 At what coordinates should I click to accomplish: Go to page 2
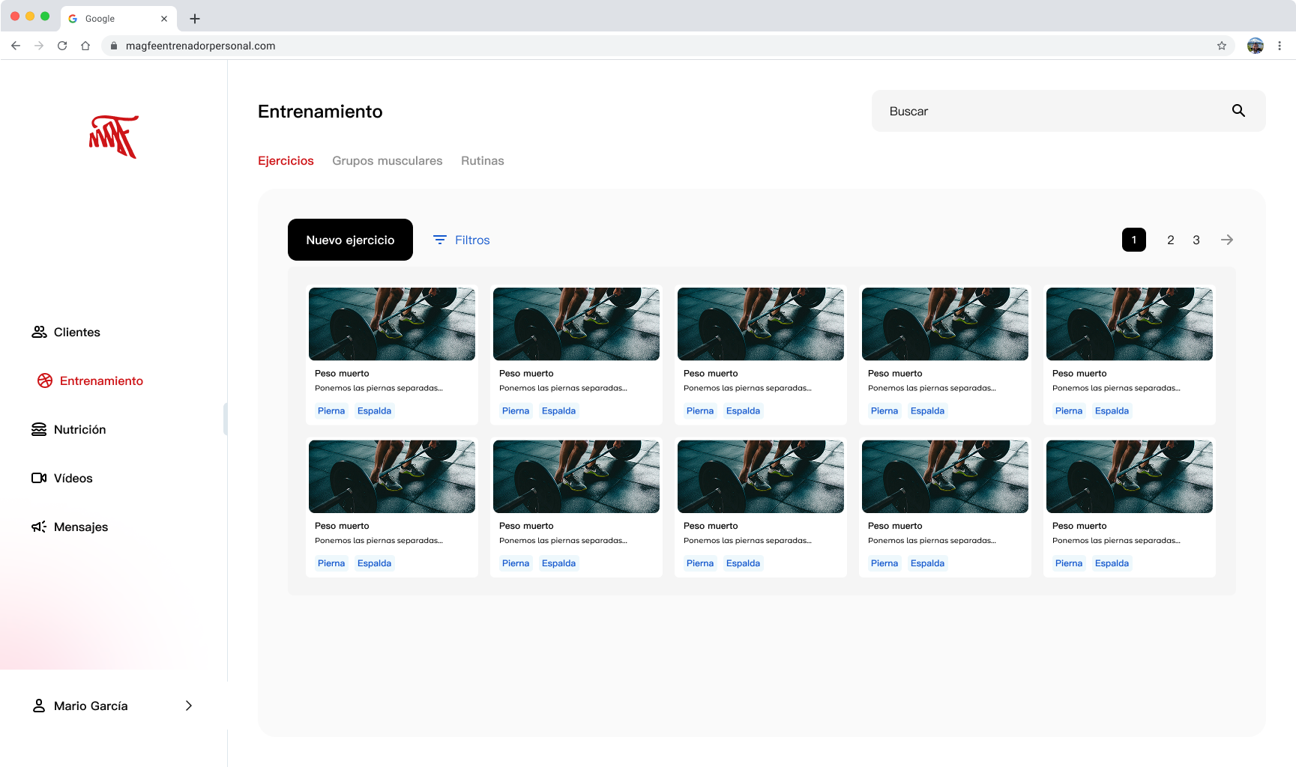coord(1171,240)
